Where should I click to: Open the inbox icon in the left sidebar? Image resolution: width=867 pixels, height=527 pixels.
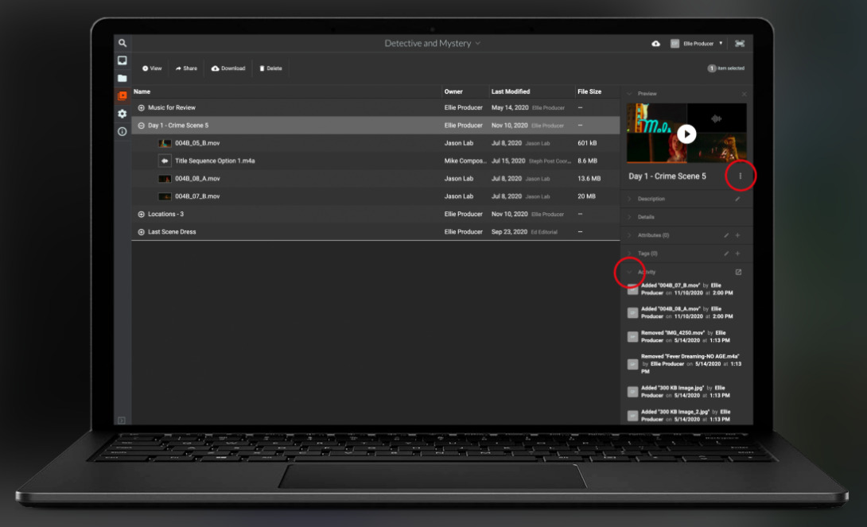[x=122, y=60]
